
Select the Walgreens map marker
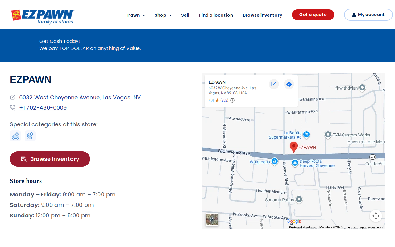click(275, 161)
